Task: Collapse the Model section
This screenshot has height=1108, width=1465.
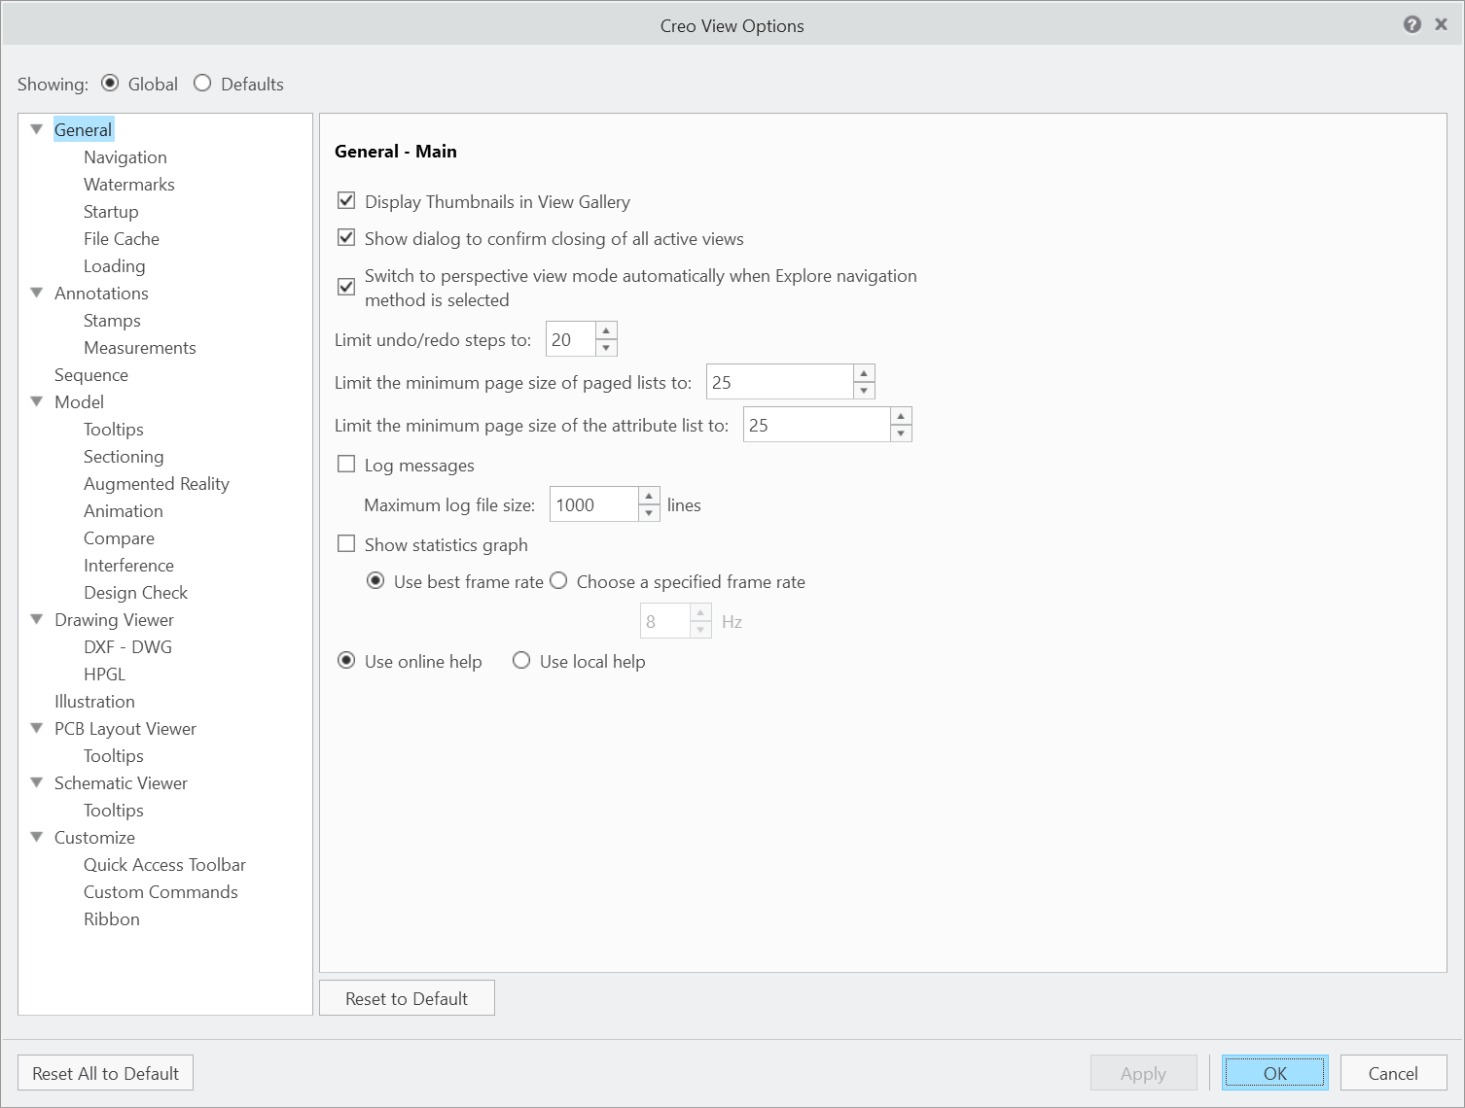Action: (37, 400)
